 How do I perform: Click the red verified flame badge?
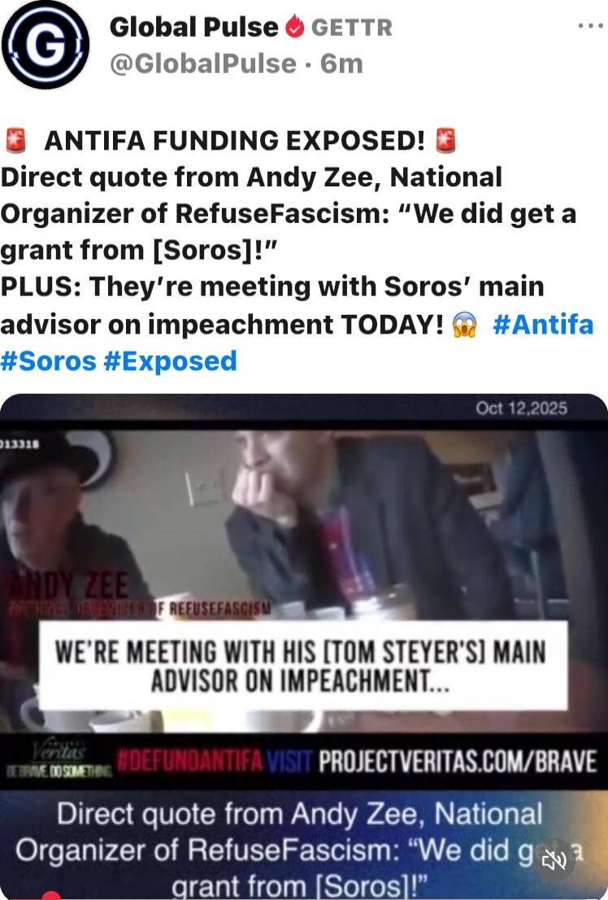click(x=295, y=26)
